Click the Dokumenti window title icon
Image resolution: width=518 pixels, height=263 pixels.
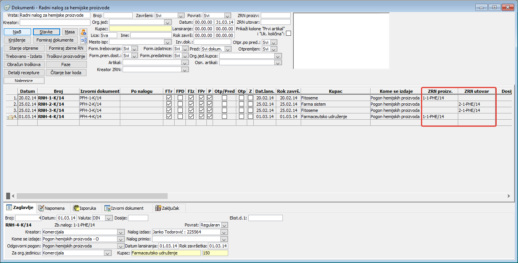click(7, 7)
